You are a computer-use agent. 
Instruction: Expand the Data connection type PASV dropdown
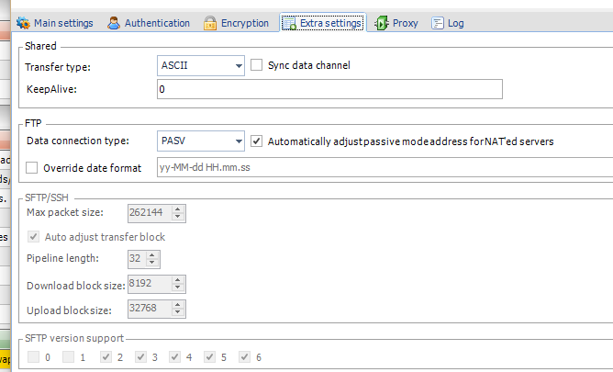[x=239, y=141]
